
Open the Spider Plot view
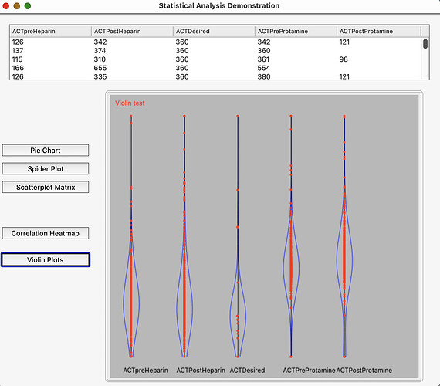pyautogui.click(x=46, y=169)
